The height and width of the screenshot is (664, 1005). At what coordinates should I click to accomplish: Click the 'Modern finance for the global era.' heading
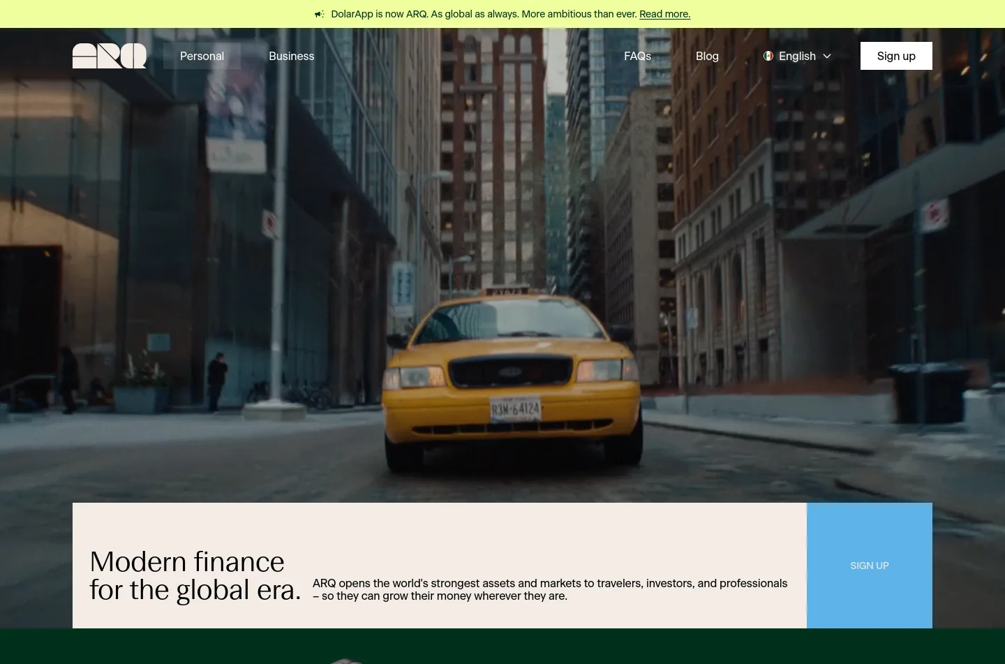coord(195,576)
